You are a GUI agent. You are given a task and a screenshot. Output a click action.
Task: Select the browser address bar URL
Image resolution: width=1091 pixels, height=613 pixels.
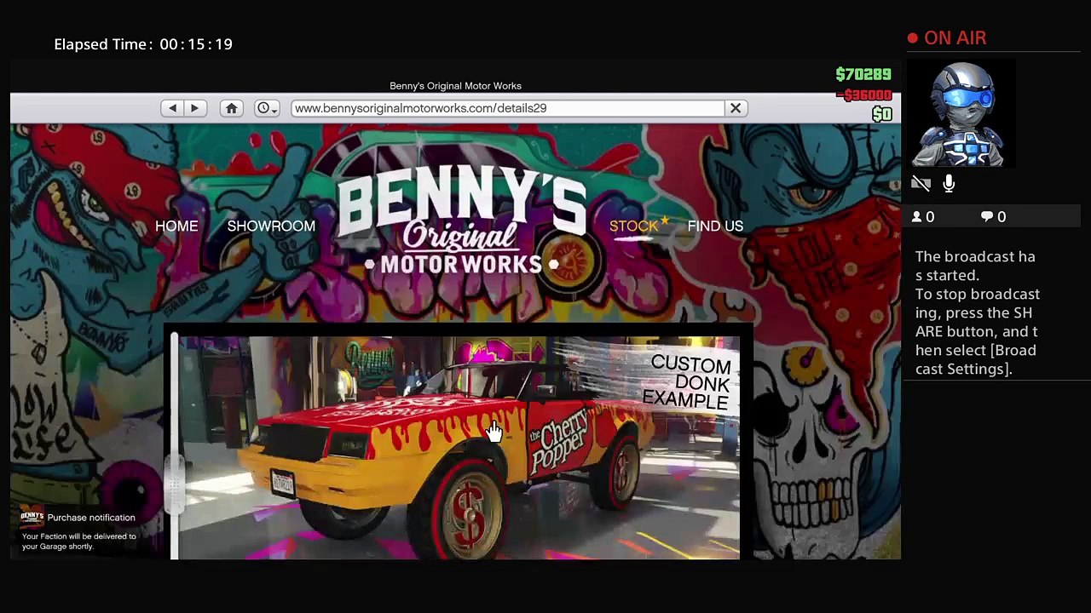coord(507,108)
